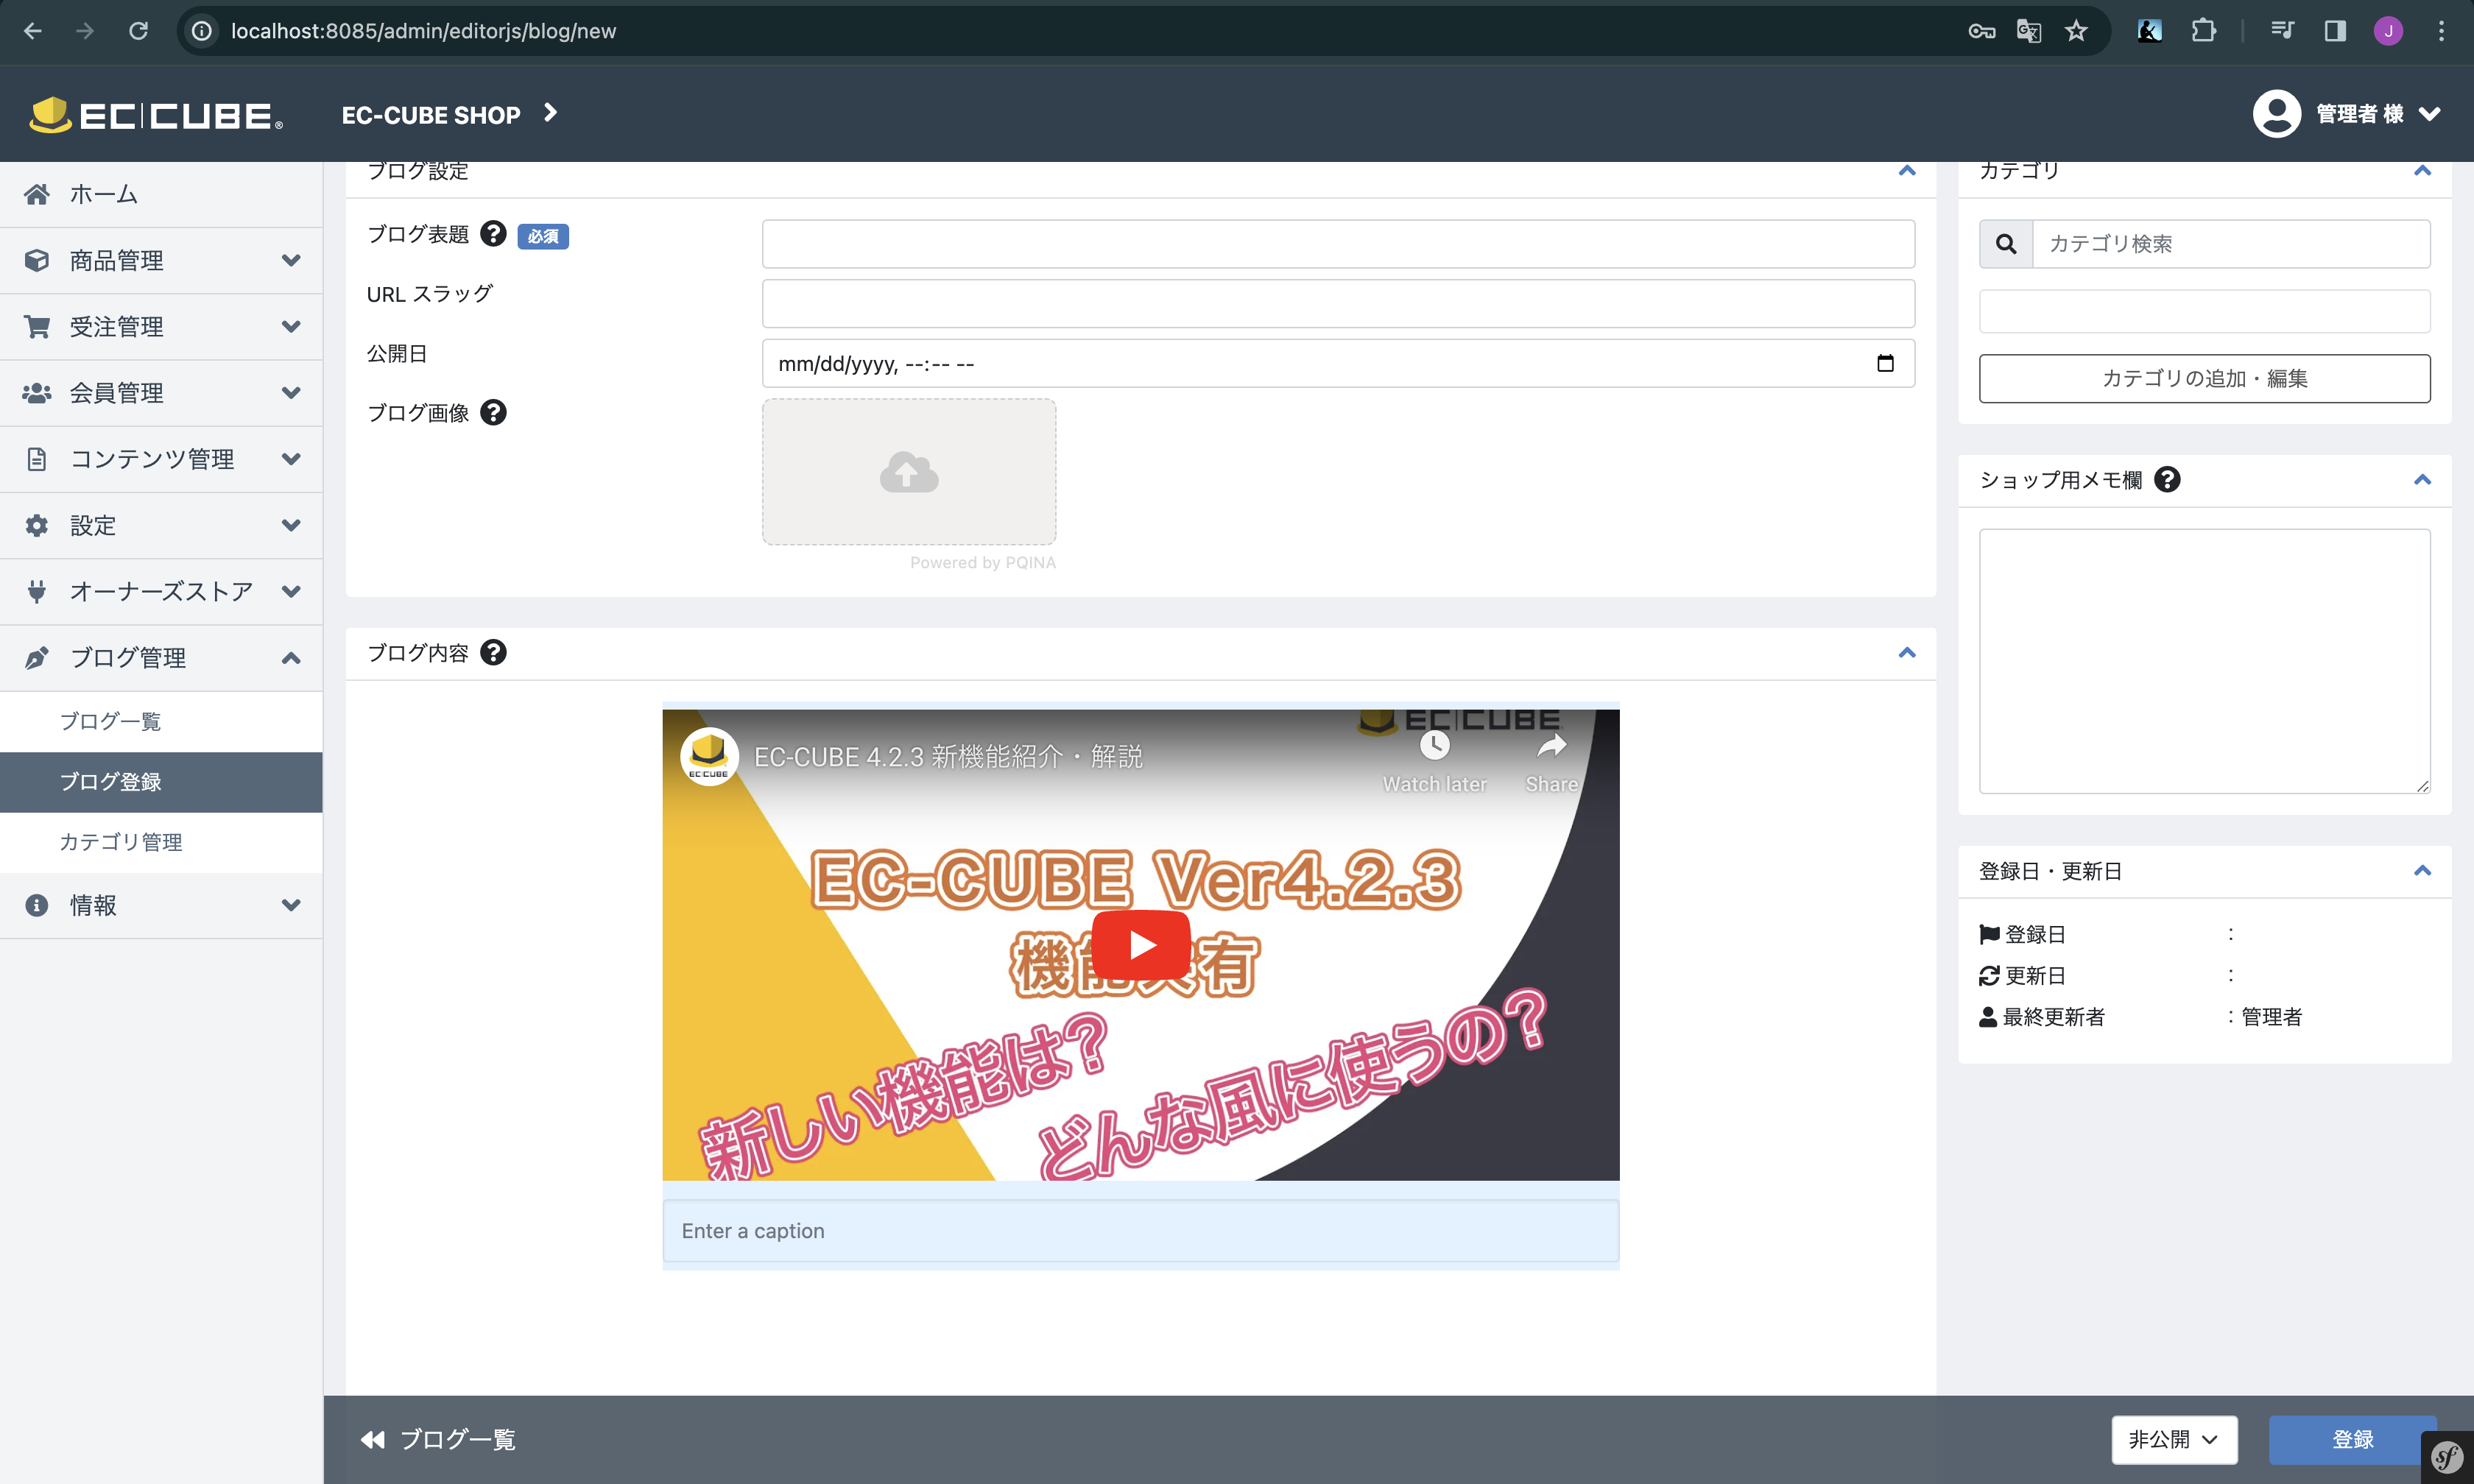This screenshot has height=1484, width=2474.
Task: Click help icon next to ブログ内容
Action: [x=493, y=652]
